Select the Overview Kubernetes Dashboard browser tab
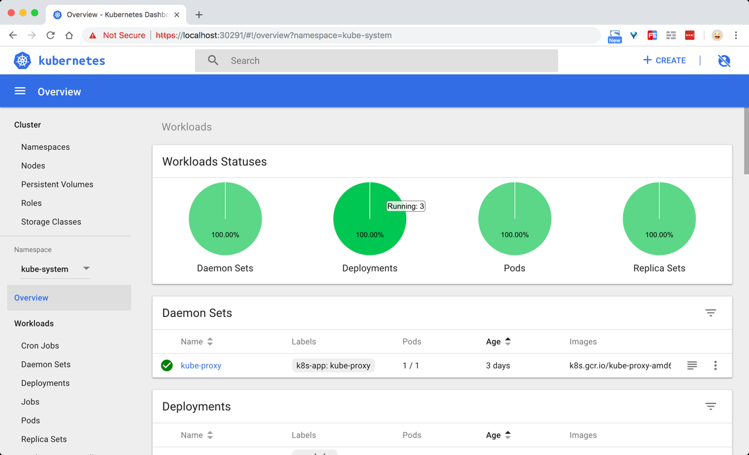Image resolution: width=749 pixels, height=455 pixels. (x=116, y=15)
